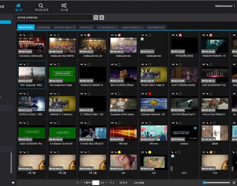The image size is (237, 186).
Task: Select the Thor Ragnarok thumbnail
Action: click(32, 74)
